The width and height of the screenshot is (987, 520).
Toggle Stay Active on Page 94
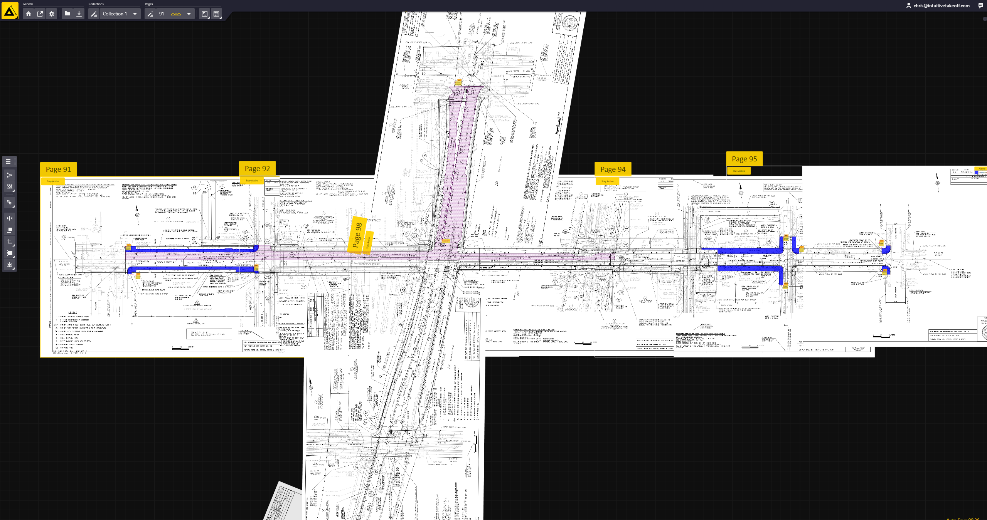tap(607, 181)
